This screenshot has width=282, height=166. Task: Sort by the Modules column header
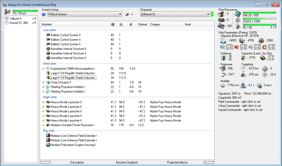75,25
